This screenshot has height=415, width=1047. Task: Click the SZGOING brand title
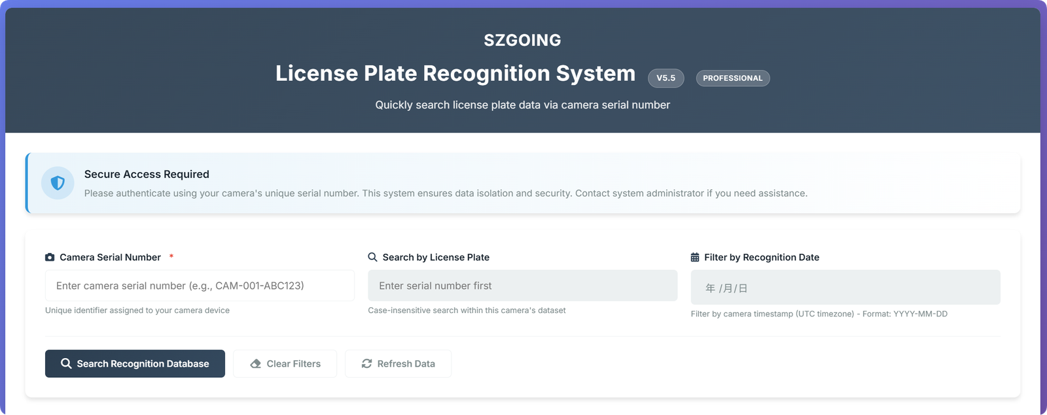pyautogui.click(x=522, y=41)
